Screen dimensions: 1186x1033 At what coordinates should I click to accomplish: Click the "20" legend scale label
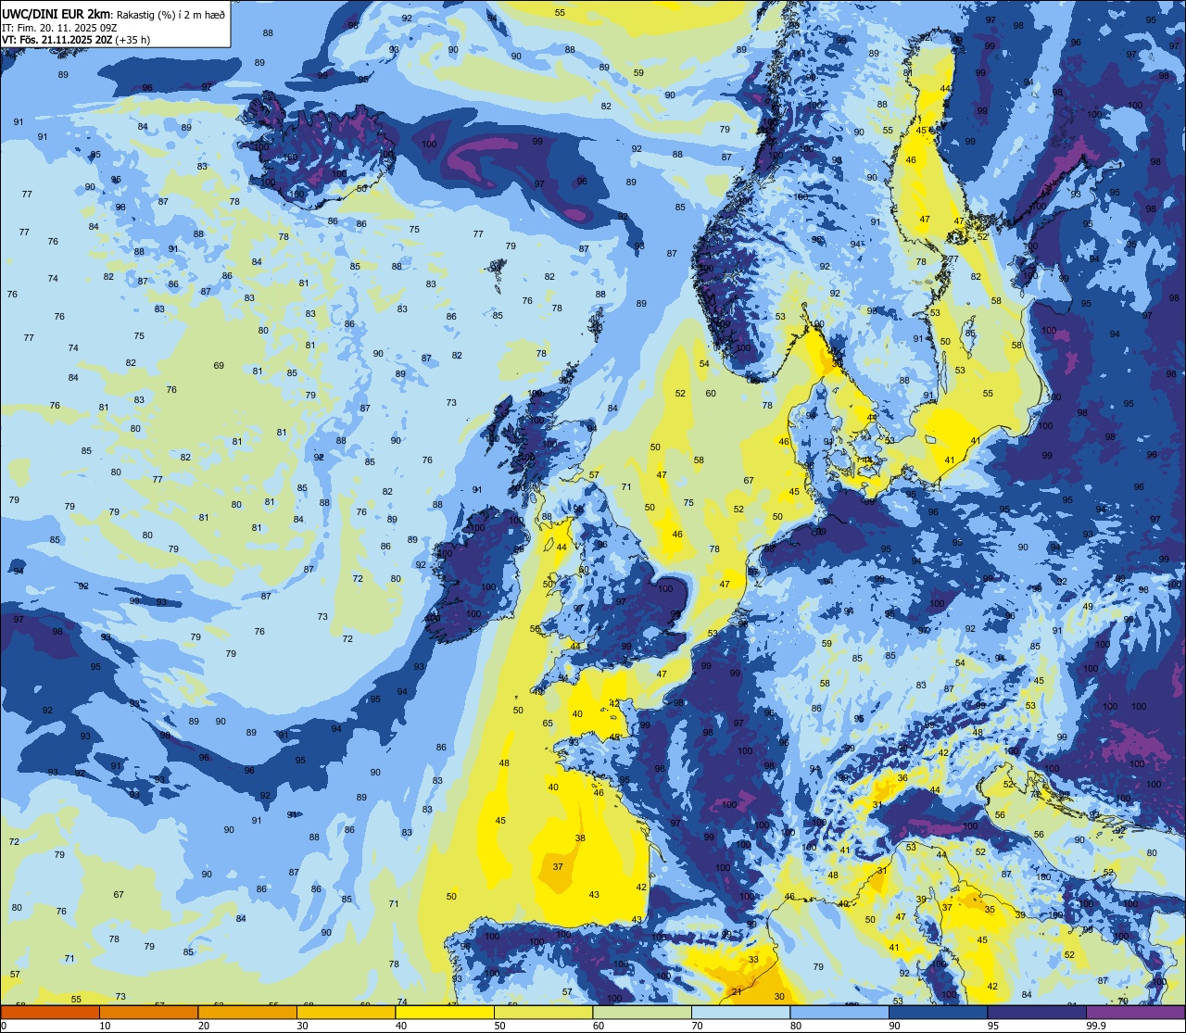coord(204,1026)
